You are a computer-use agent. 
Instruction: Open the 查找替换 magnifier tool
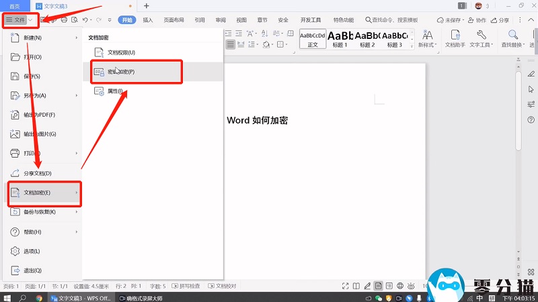coord(512,38)
